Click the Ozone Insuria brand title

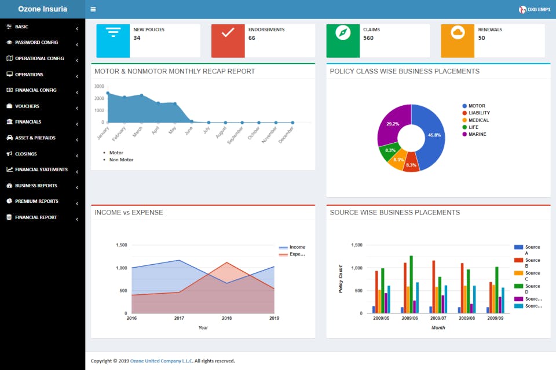pos(42,9)
